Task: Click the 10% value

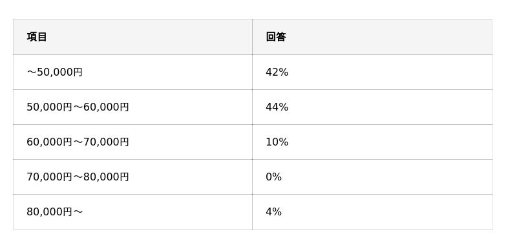Action: coord(277,142)
